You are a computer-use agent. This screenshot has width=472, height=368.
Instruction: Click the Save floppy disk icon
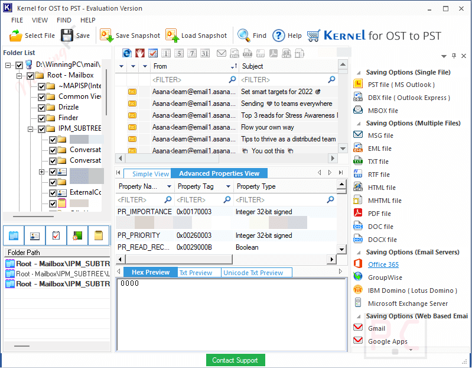click(x=67, y=35)
